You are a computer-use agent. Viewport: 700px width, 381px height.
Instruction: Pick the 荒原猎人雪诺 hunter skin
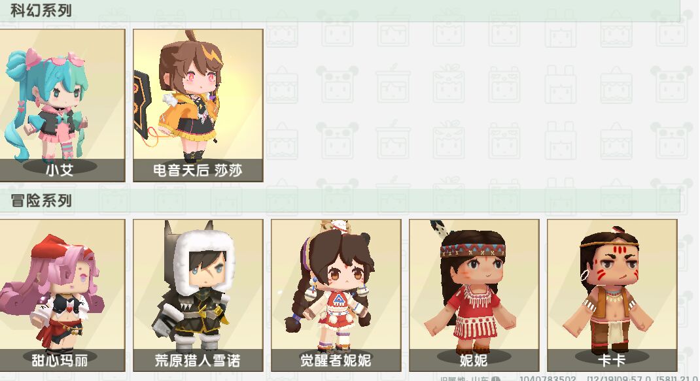click(198, 295)
